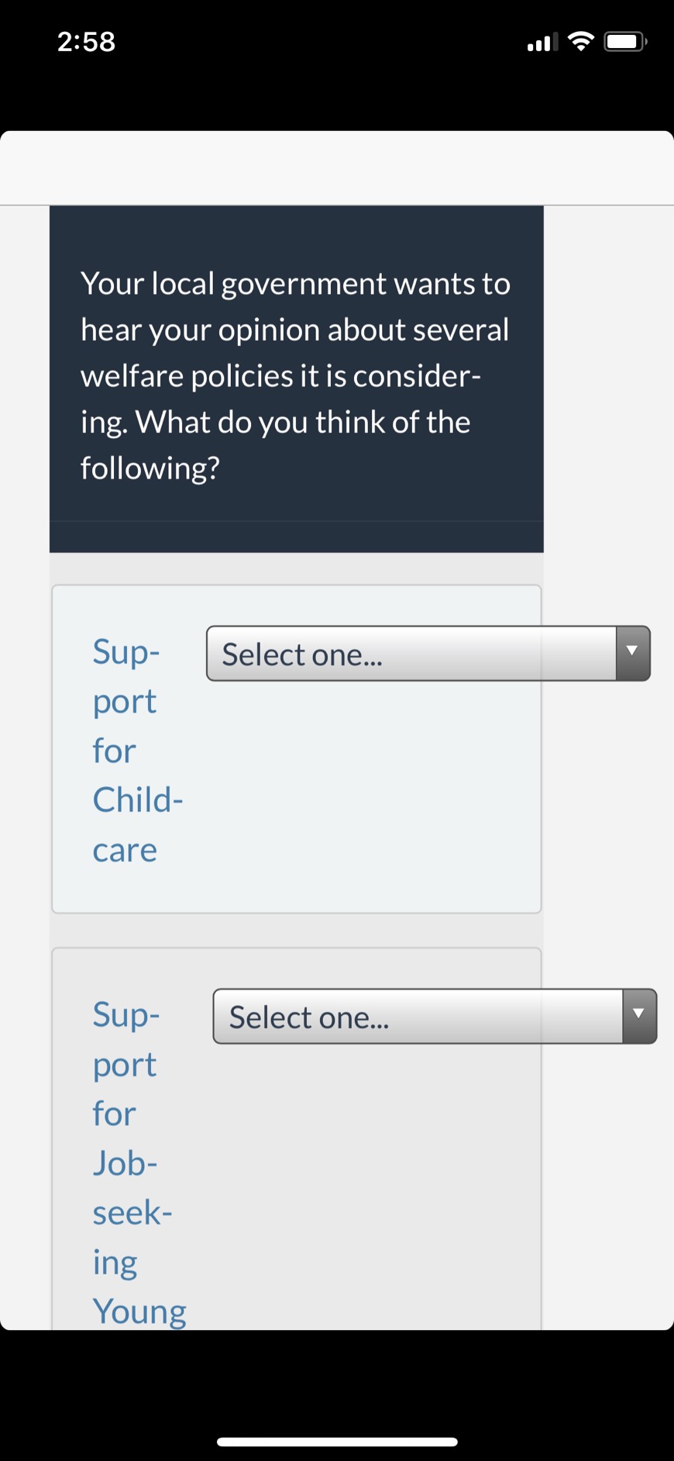Viewport: 674px width, 1461px height.
Task: Tap the 2:58 clock in status bar
Action: [86, 42]
